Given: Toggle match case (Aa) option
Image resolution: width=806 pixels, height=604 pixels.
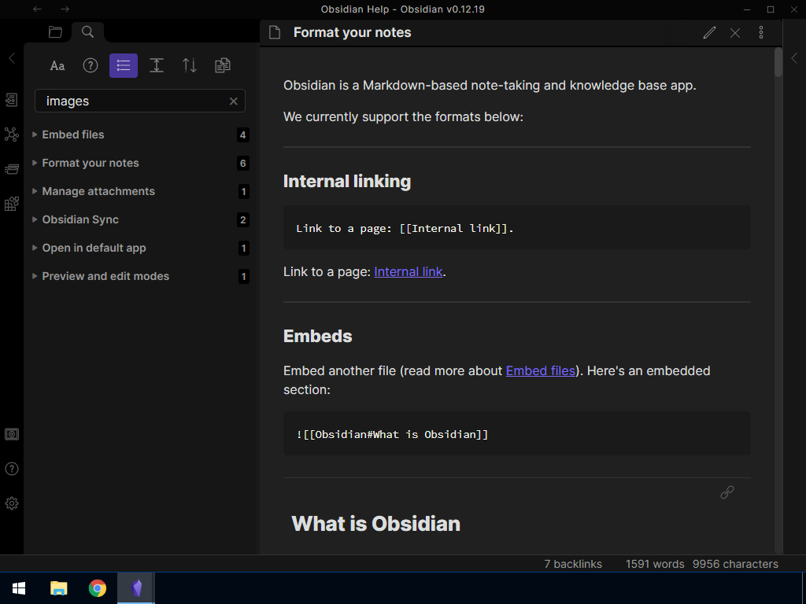Looking at the screenshot, I should coord(57,66).
